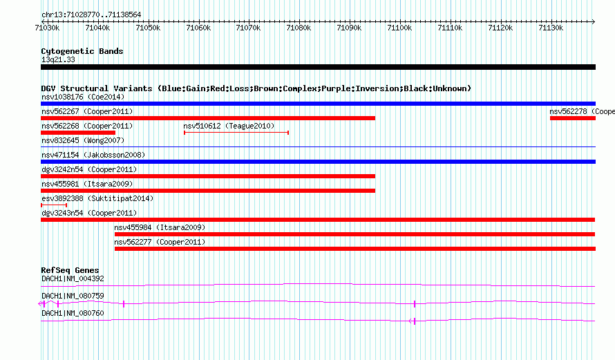The height and width of the screenshot is (360, 615).
Task: Click the red dgv3242n54 loss bar
Action: pos(208,176)
